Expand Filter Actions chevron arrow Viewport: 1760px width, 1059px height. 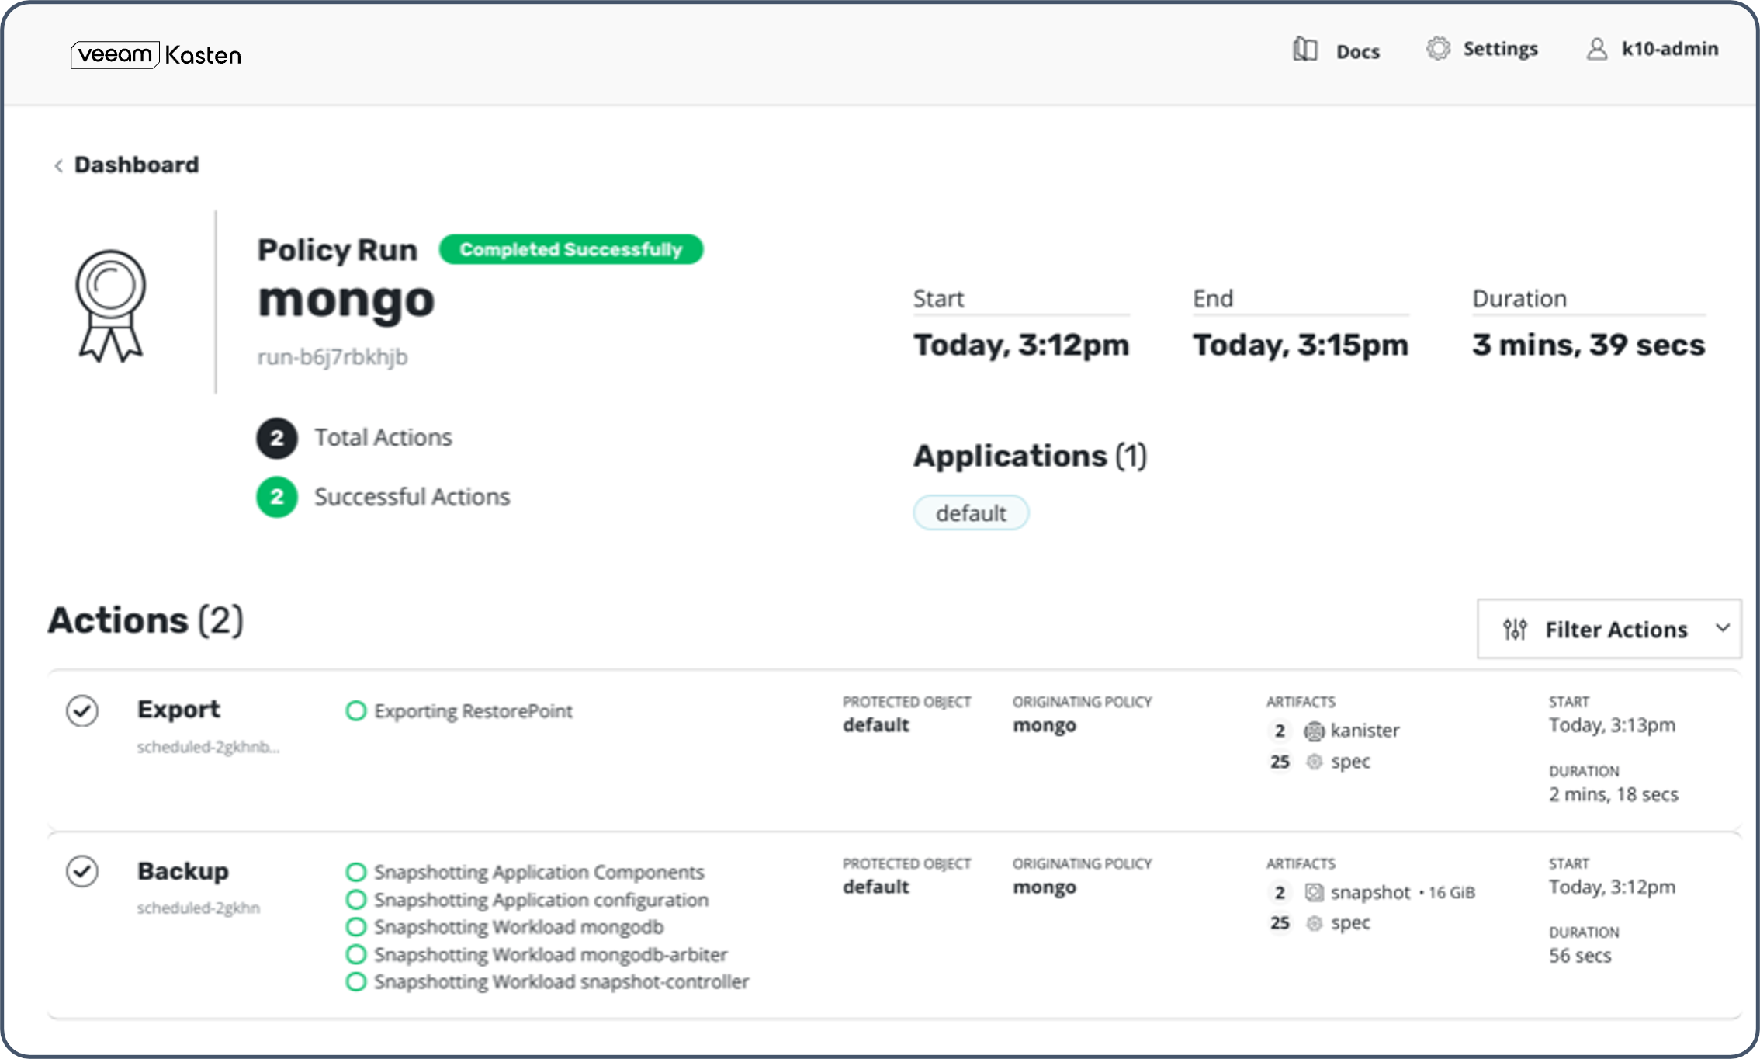point(1723,627)
